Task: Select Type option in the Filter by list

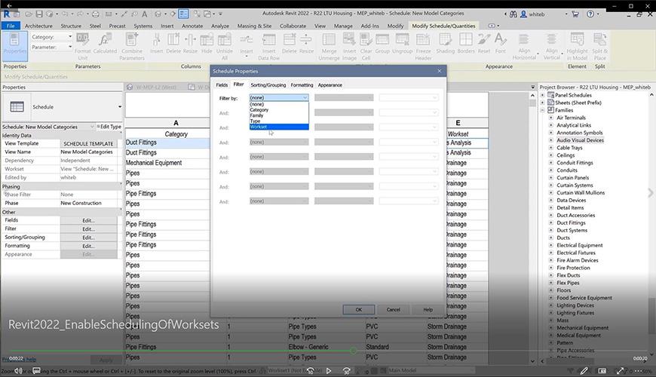Action: tap(279, 121)
